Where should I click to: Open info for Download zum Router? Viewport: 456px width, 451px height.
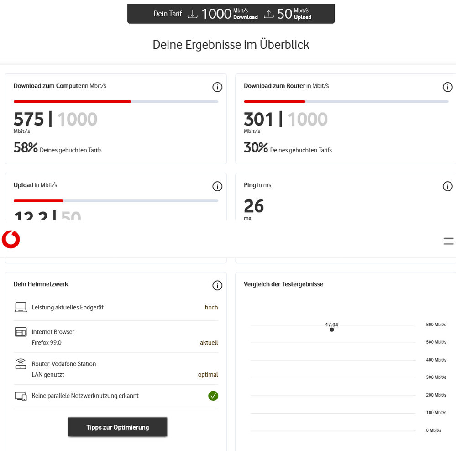(x=447, y=87)
